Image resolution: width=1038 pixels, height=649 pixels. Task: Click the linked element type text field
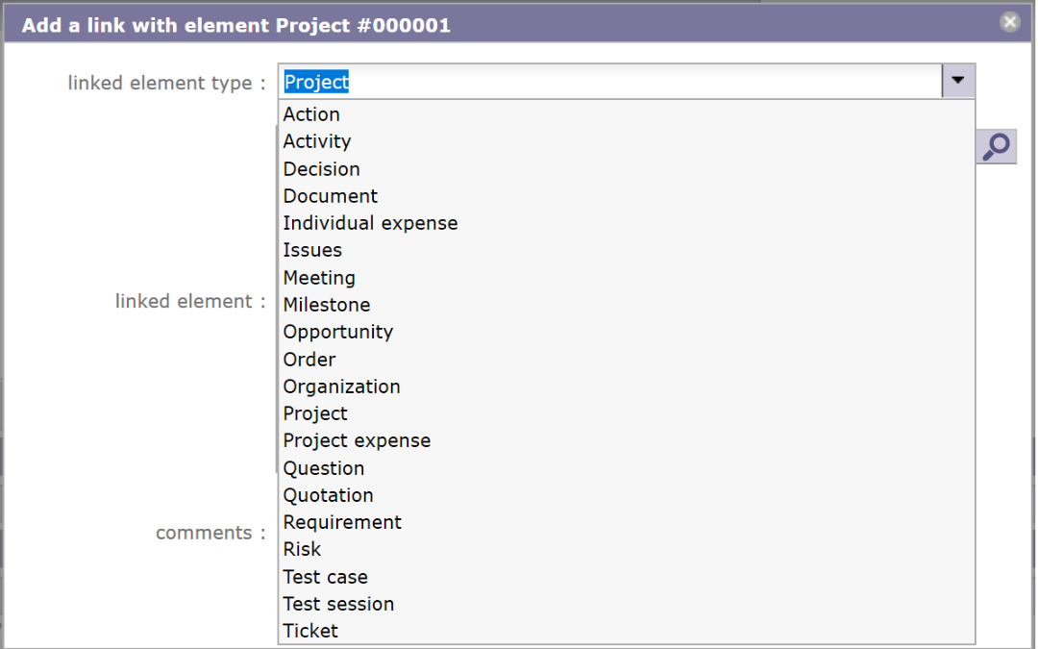pyautogui.click(x=609, y=83)
